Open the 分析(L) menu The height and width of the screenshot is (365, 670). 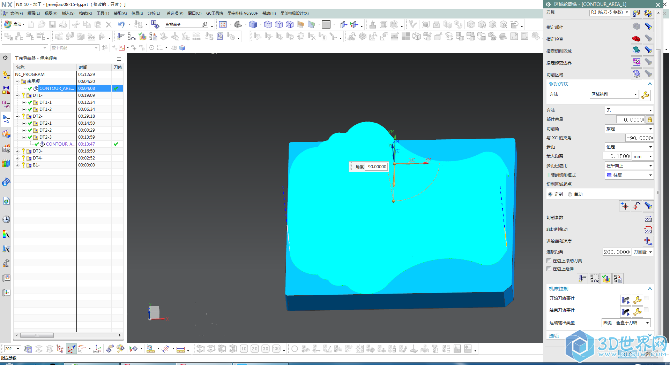click(154, 14)
